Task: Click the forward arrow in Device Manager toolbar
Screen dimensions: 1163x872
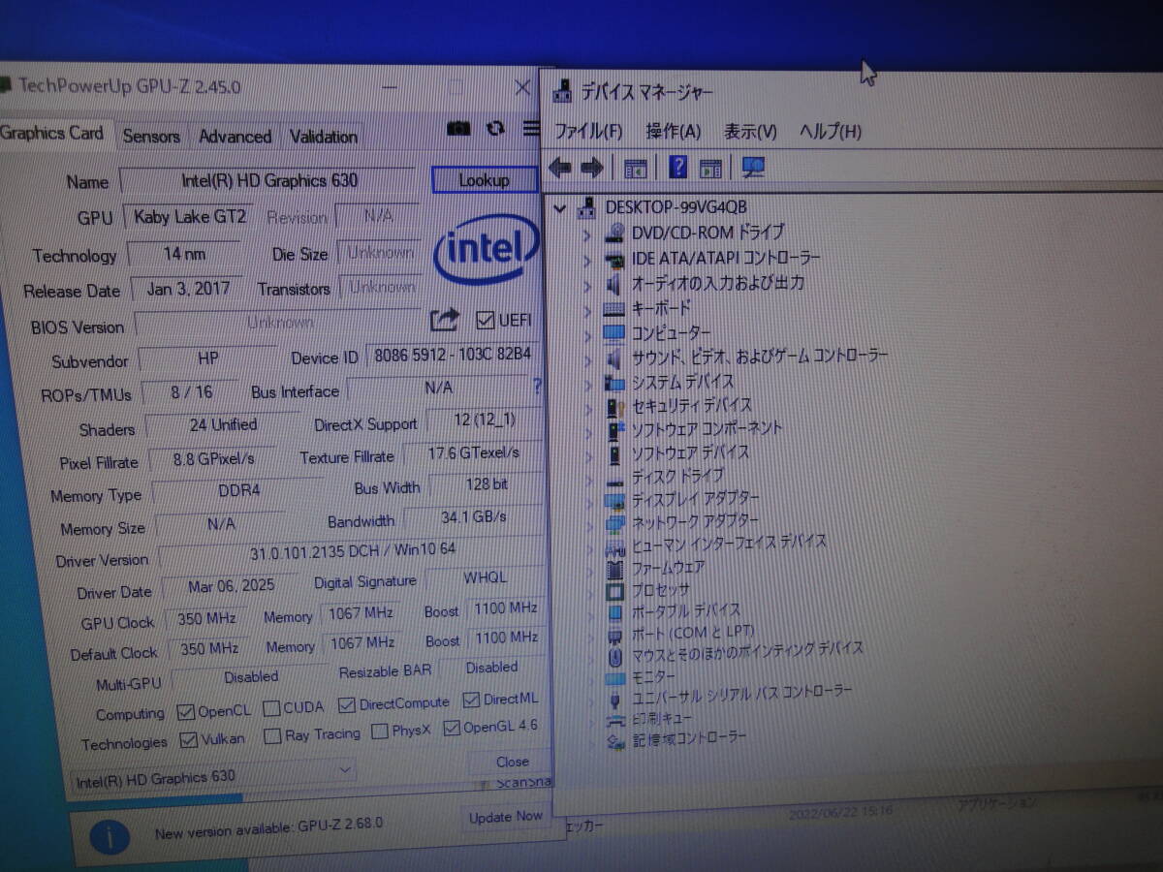Action: tap(592, 168)
